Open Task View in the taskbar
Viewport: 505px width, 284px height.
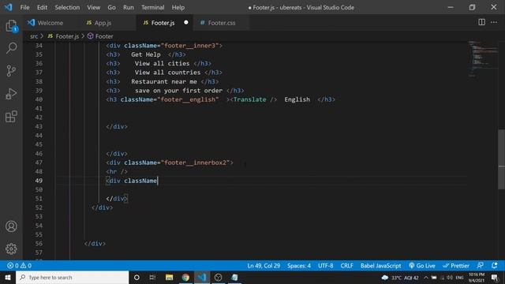(x=152, y=277)
